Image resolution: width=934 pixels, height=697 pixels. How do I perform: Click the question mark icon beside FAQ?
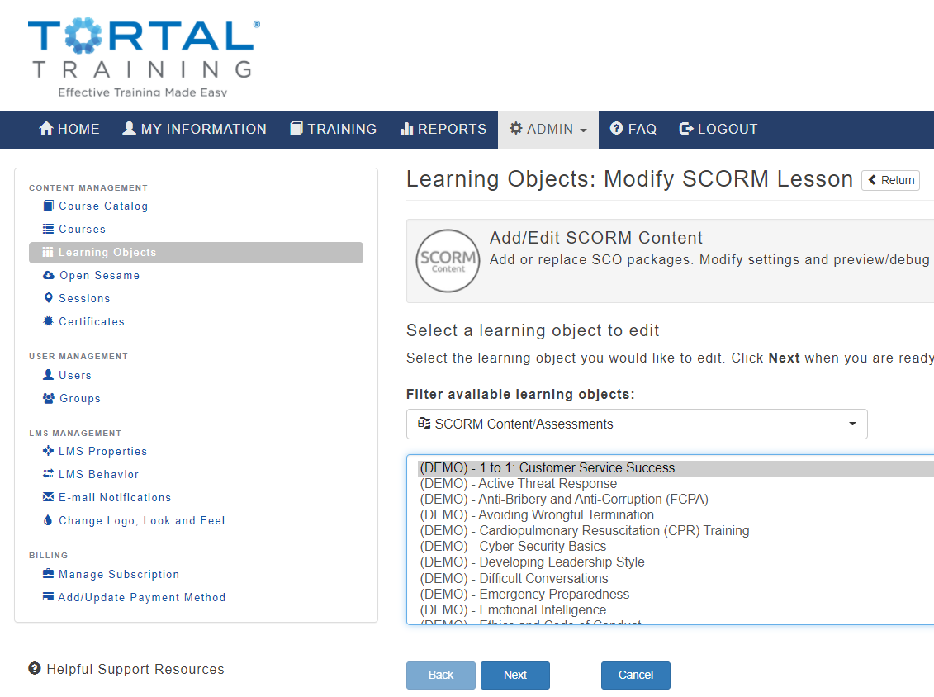617,128
